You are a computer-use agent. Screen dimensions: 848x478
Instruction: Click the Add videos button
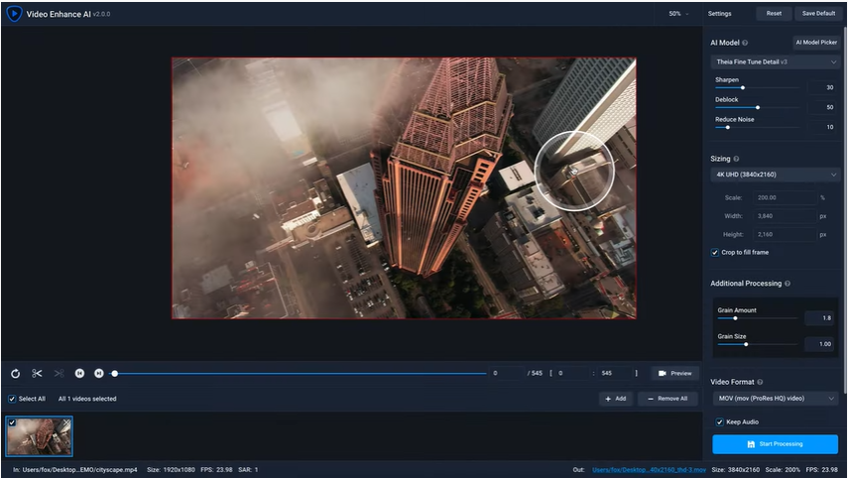(x=616, y=399)
